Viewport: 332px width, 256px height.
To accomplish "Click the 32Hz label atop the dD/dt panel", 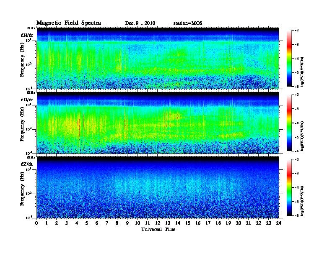I will 31,92.
